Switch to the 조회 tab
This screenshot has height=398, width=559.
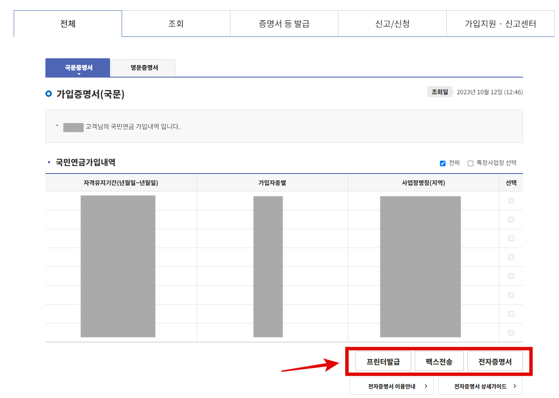tap(176, 24)
